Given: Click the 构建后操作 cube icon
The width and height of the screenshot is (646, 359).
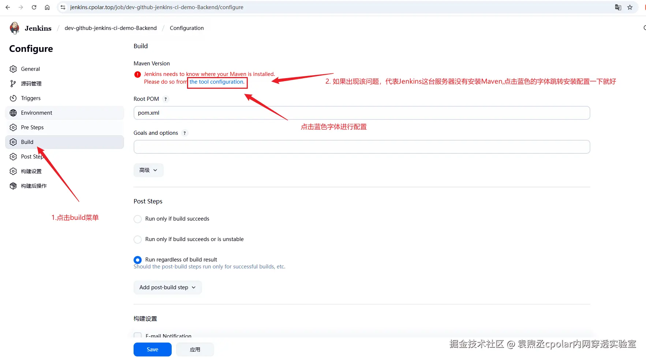Looking at the screenshot, I should (13, 186).
